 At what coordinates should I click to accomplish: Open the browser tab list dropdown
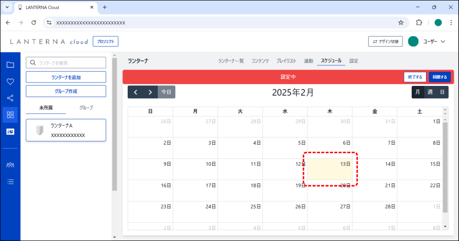coord(7,7)
